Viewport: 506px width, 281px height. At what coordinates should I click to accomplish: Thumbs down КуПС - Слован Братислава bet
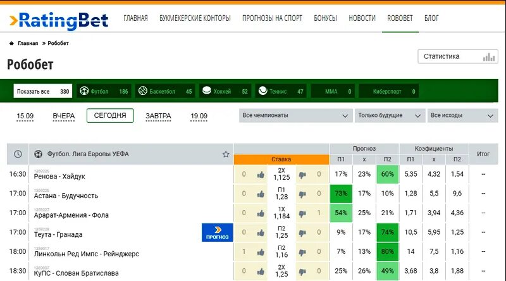coord(302,272)
